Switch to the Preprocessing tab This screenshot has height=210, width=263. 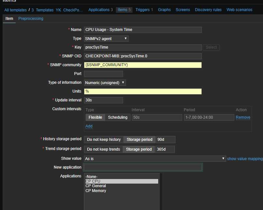pos(31,19)
